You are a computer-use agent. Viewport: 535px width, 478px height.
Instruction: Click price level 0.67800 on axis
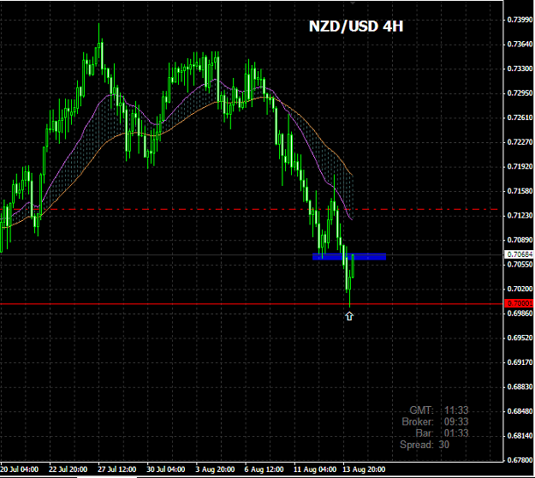click(520, 460)
